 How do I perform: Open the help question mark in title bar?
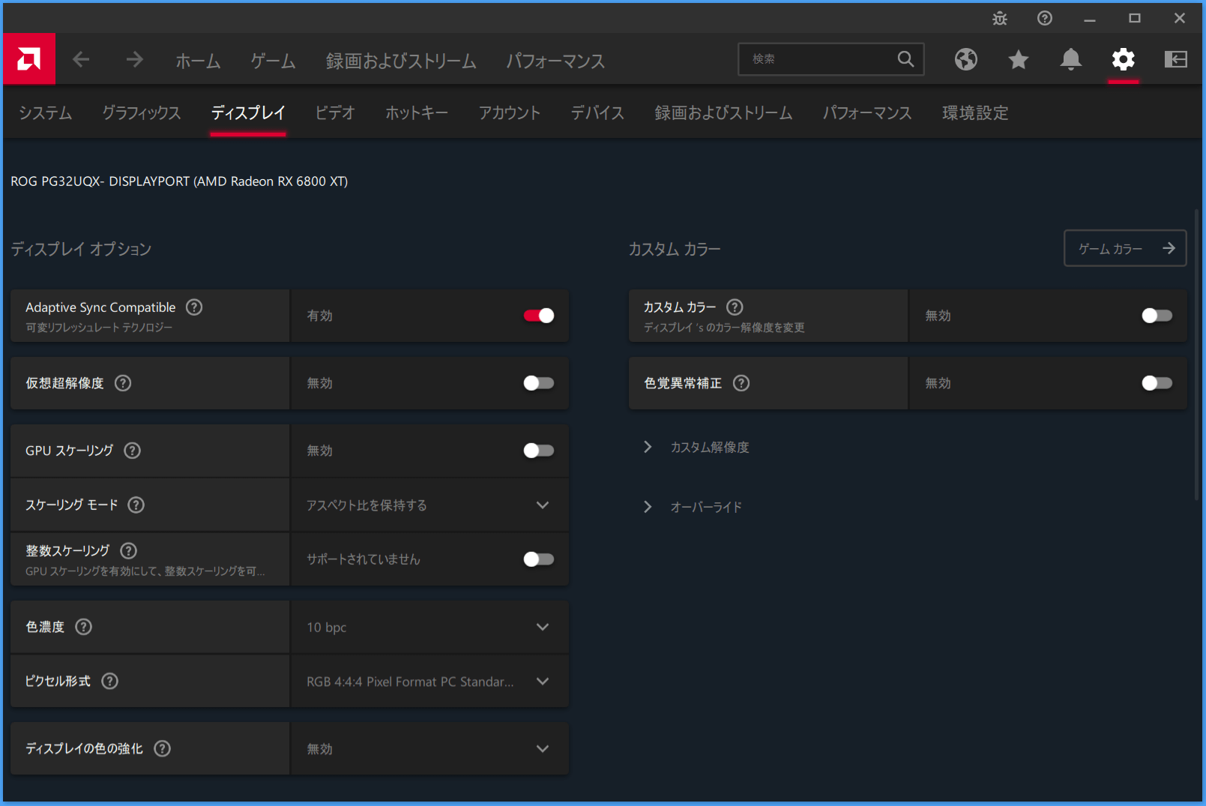pyautogui.click(x=1045, y=18)
